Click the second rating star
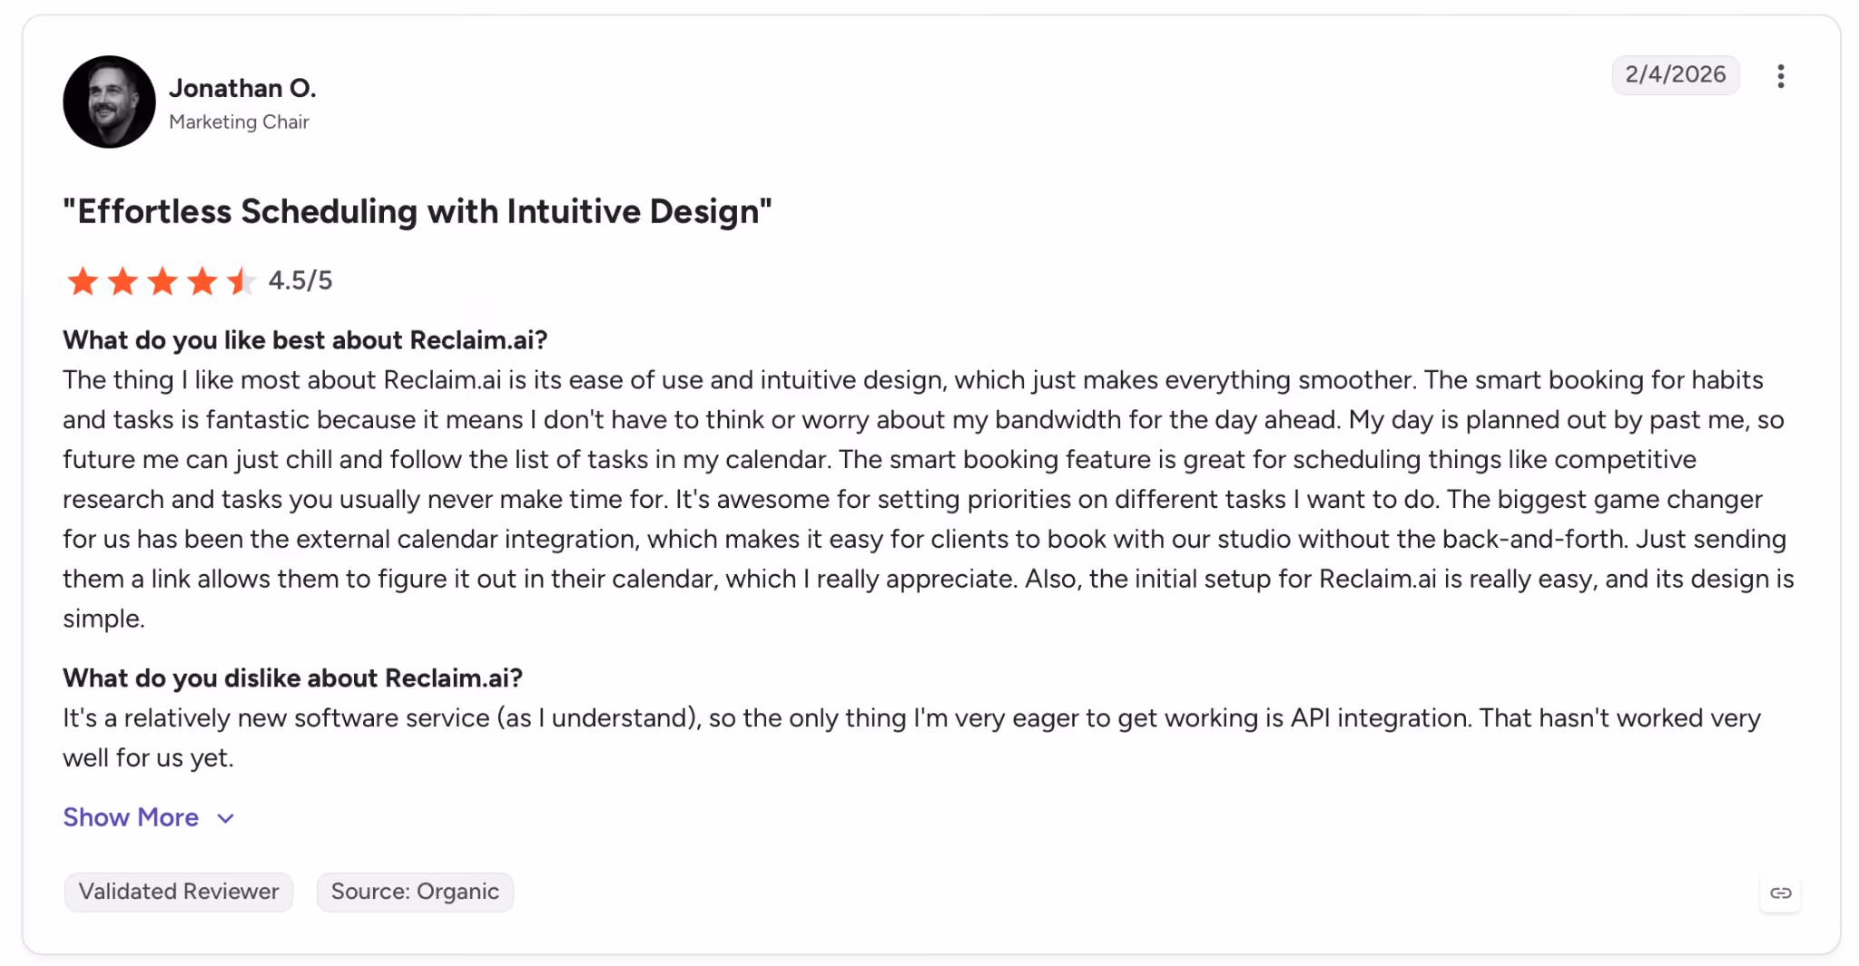 [x=123, y=281]
